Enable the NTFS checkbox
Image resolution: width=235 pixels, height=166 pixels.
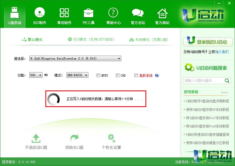click(98, 75)
